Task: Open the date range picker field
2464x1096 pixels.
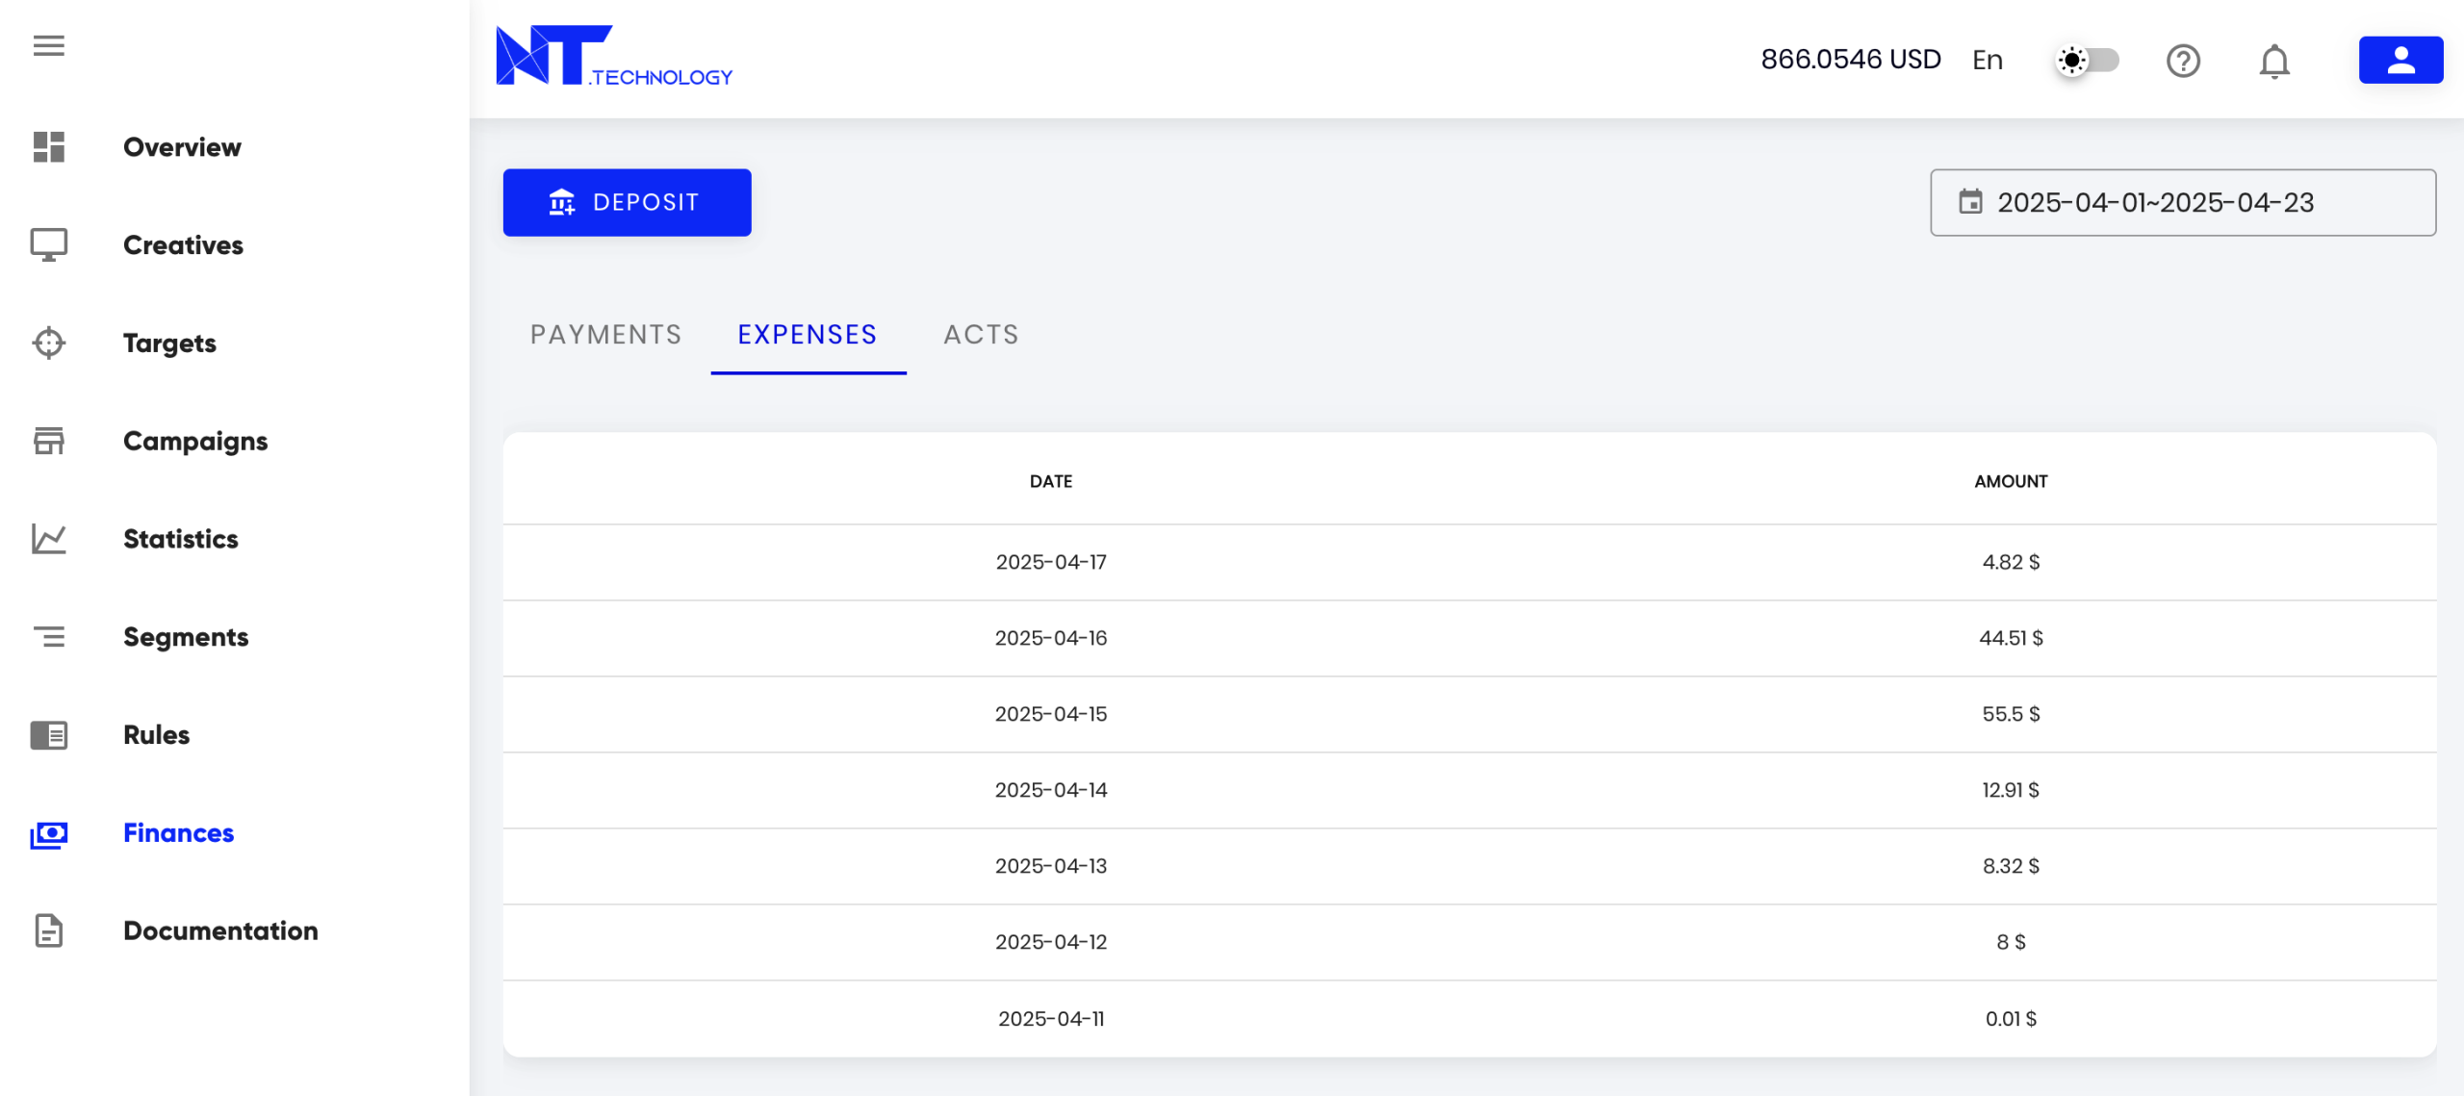Action: click(2182, 202)
